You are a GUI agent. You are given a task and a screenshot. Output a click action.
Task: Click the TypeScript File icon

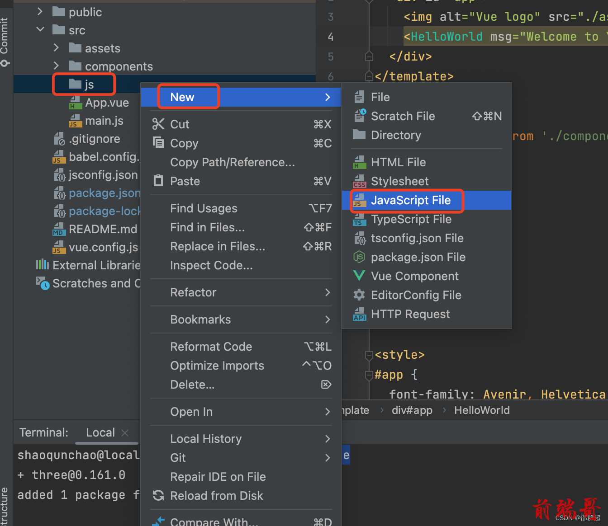359,219
